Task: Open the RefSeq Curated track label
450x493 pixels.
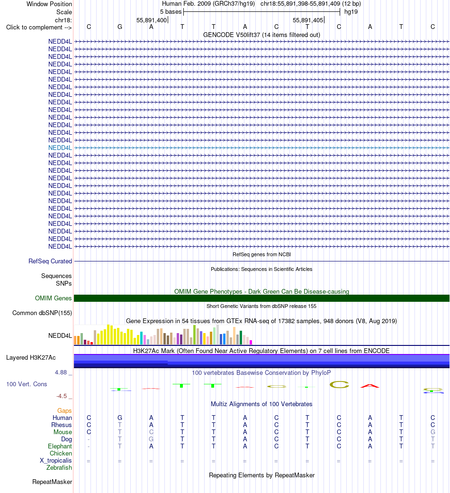Action: tap(50, 261)
